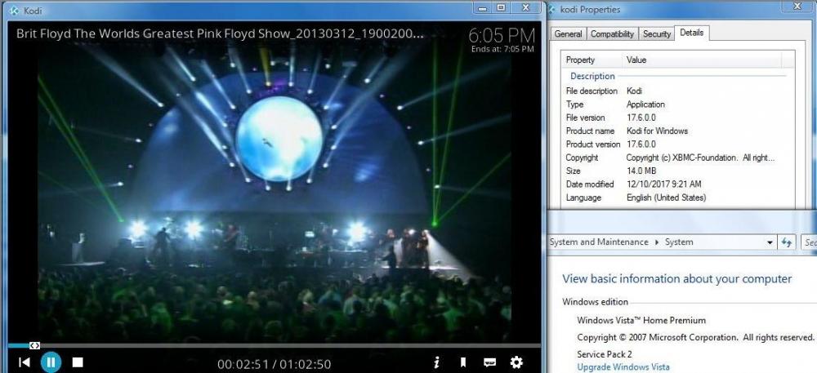Click the refresh button beside the address bar

click(x=787, y=242)
